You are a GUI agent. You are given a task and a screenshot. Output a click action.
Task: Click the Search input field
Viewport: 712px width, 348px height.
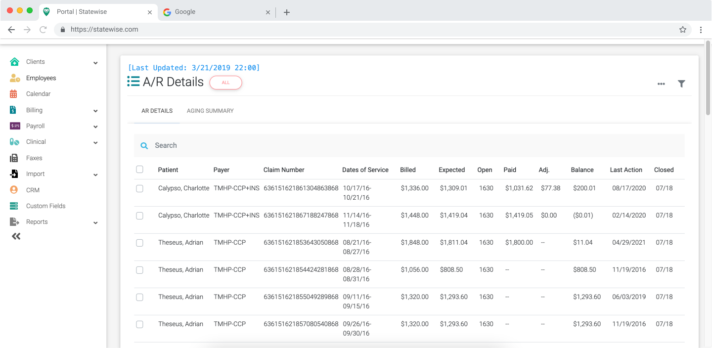tap(409, 145)
